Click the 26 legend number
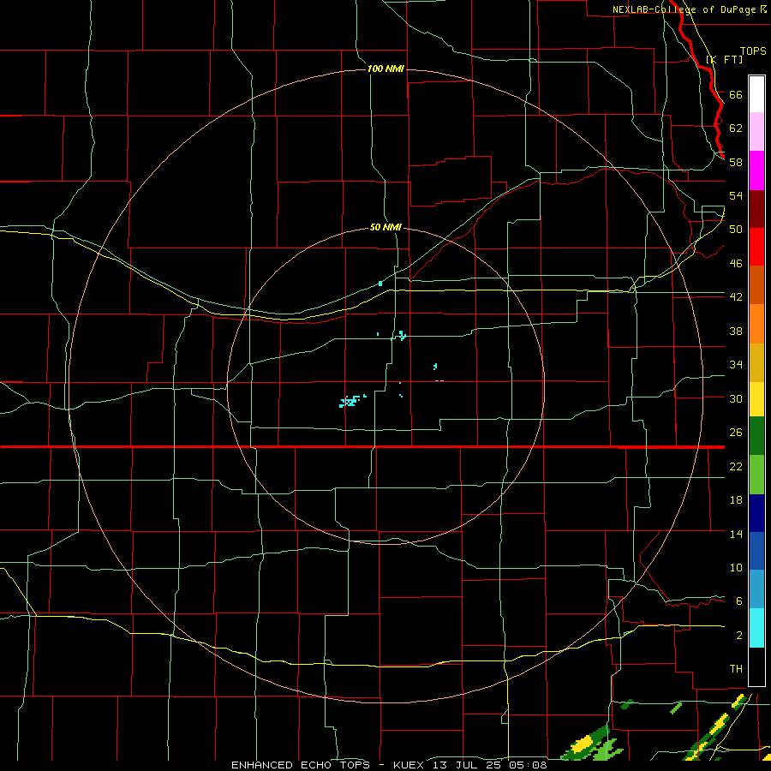771x771 pixels. coord(736,433)
